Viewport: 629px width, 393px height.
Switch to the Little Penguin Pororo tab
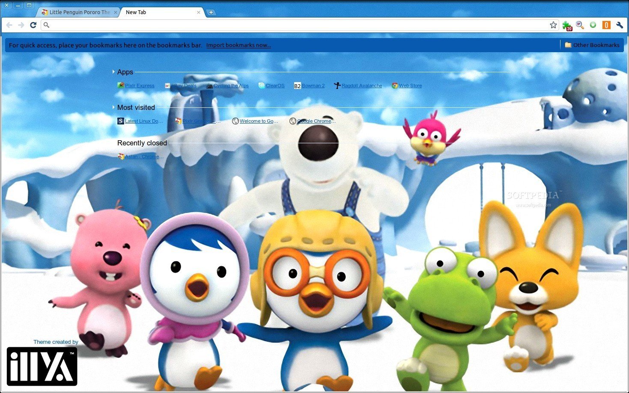pyautogui.click(x=79, y=12)
